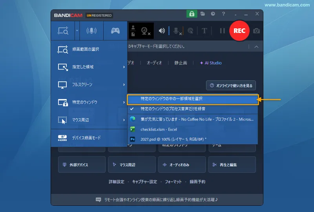Click the Edge browser icon in list
The width and height of the screenshot is (314, 212).
pos(132,119)
